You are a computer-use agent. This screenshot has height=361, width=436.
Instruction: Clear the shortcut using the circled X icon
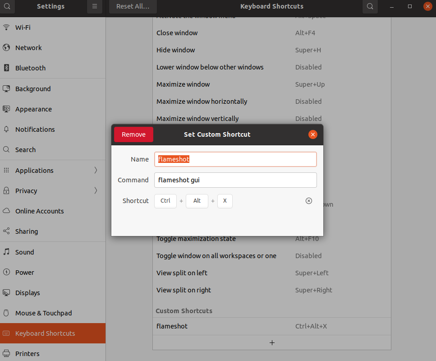(x=309, y=201)
